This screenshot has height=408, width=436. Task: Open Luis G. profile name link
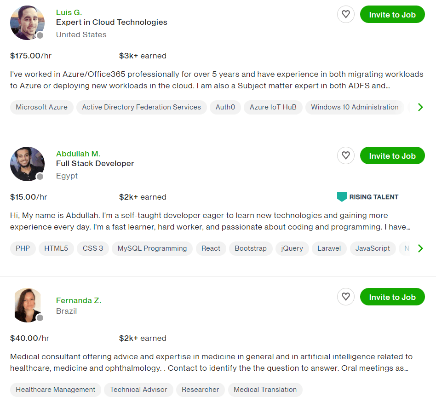pyautogui.click(x=69, y=12)
